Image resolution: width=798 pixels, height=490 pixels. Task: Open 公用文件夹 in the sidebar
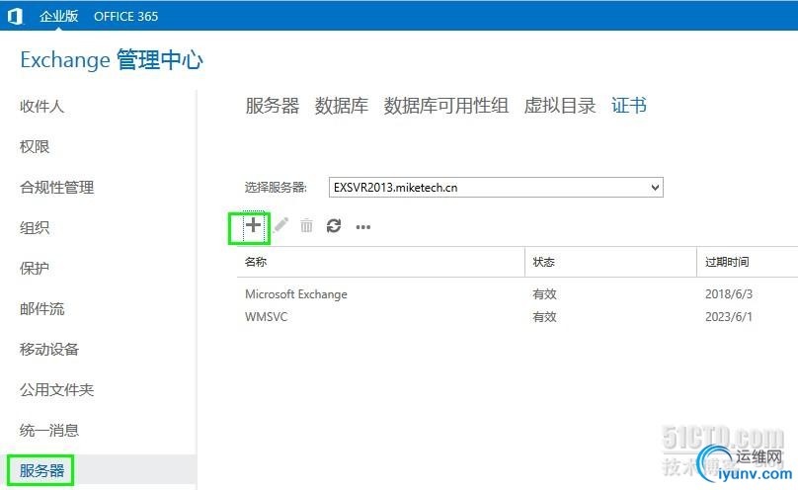coord(56,390)
